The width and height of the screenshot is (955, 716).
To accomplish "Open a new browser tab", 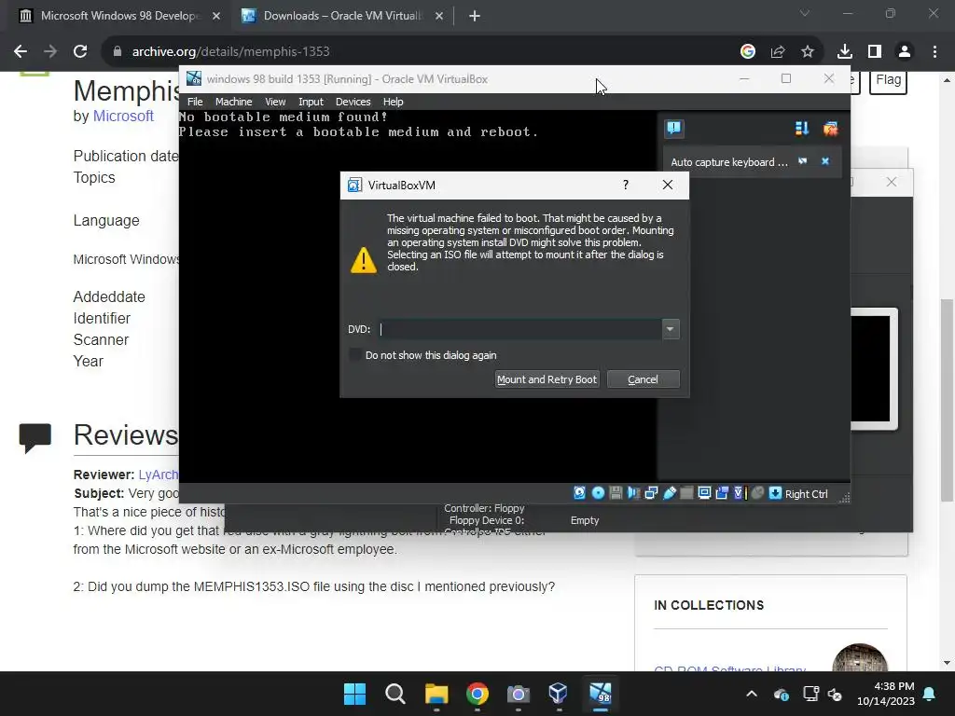I will click(x=475, y=16).
